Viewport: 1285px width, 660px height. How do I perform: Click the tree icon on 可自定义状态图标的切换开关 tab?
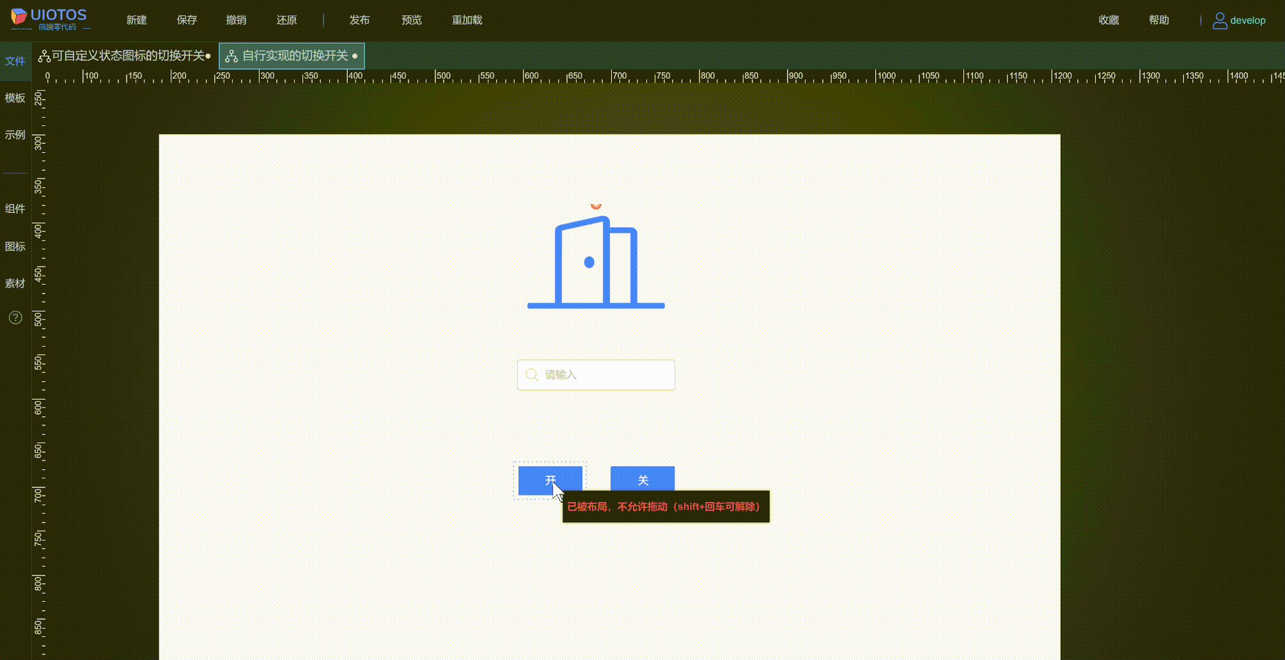pyautogui.click(x=44, y=56)
